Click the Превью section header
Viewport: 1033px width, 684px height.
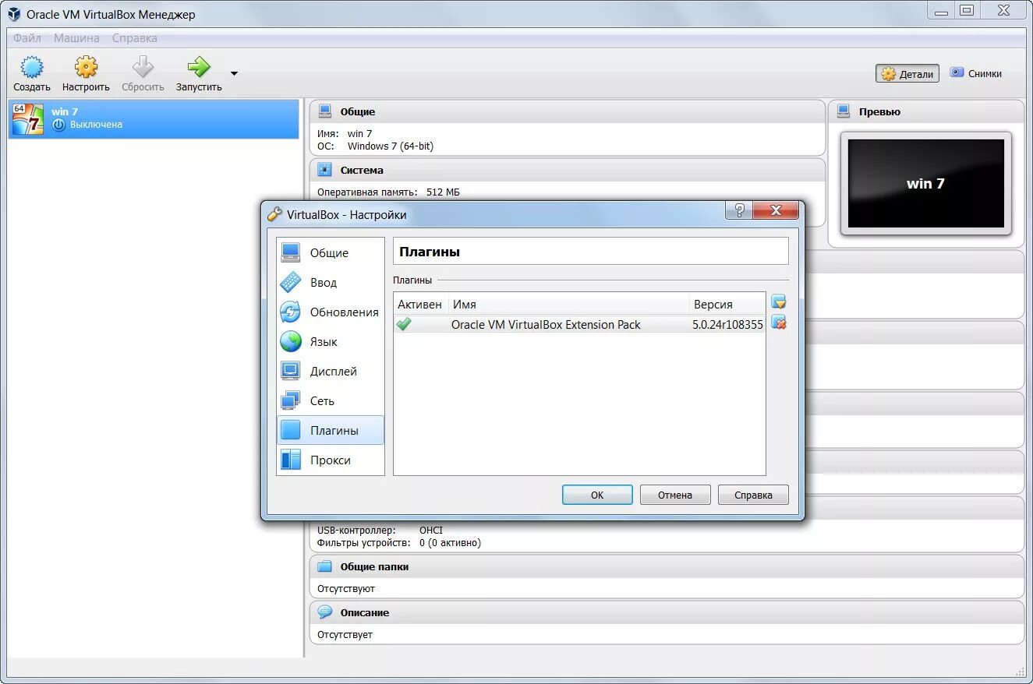point(925,111)
